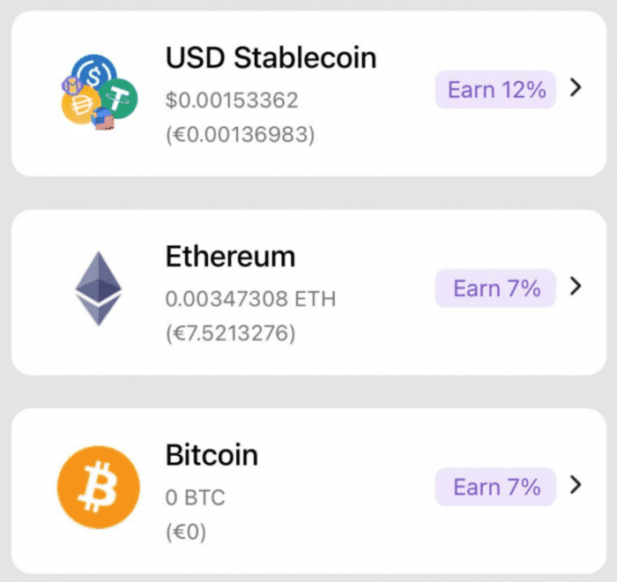
Task: Select the Ethereum title text
Action: click(x=231, y=257)
